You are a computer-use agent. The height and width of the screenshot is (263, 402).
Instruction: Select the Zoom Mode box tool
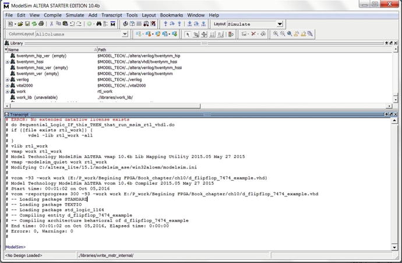pos(196,34)
